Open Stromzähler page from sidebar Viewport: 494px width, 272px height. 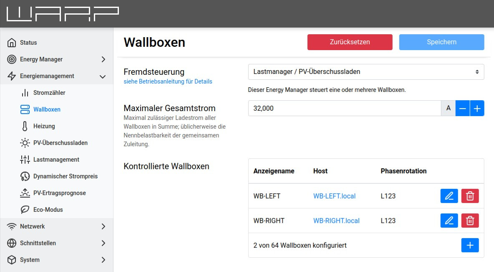point(49,93)
